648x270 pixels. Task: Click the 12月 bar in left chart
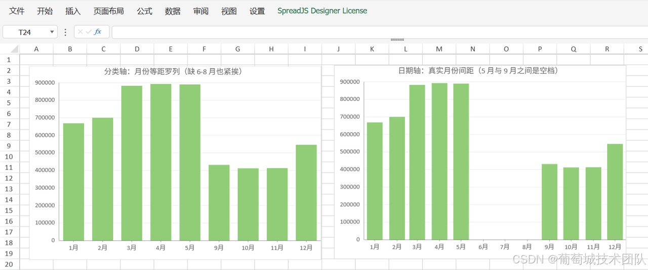[x=306, y=192]
